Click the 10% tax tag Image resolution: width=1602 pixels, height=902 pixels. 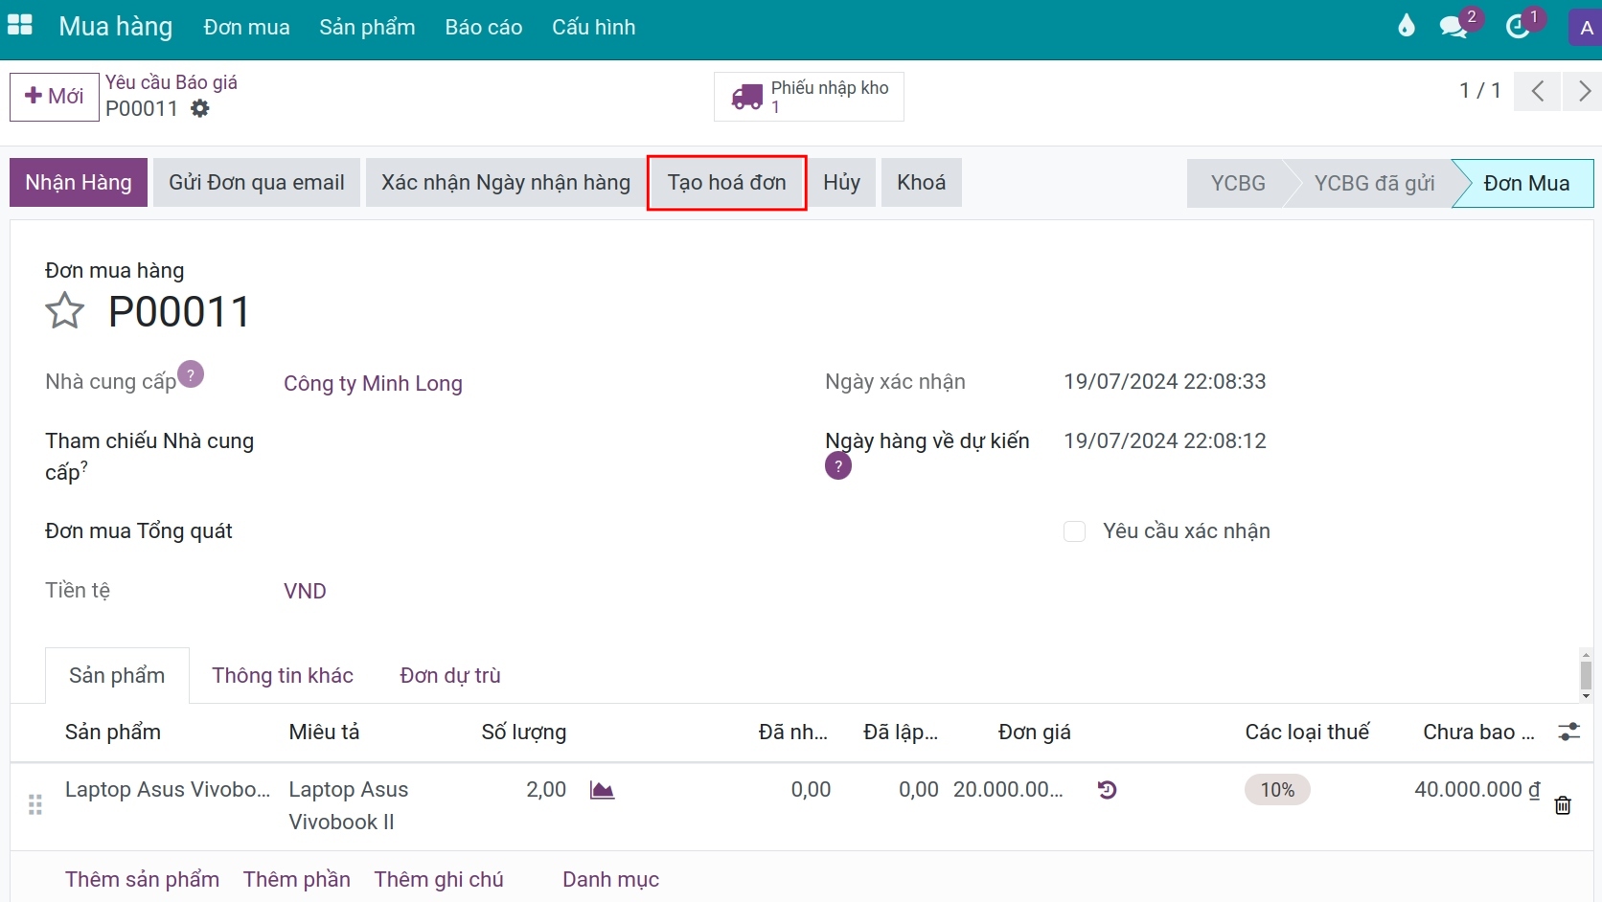(x=1277, y=790)
